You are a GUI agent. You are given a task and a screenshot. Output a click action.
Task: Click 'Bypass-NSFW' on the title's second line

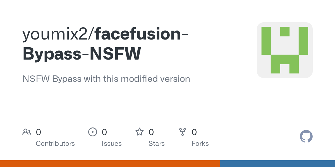pos(82,54)
